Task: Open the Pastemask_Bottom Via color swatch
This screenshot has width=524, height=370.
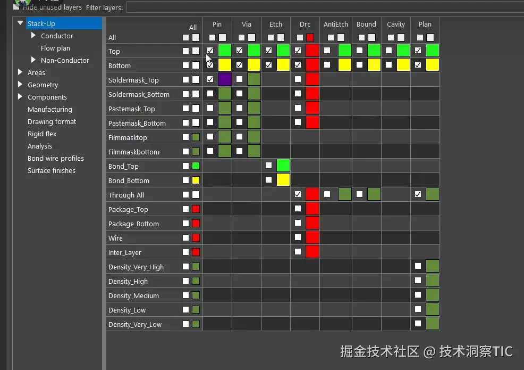Action: (254, 122)
